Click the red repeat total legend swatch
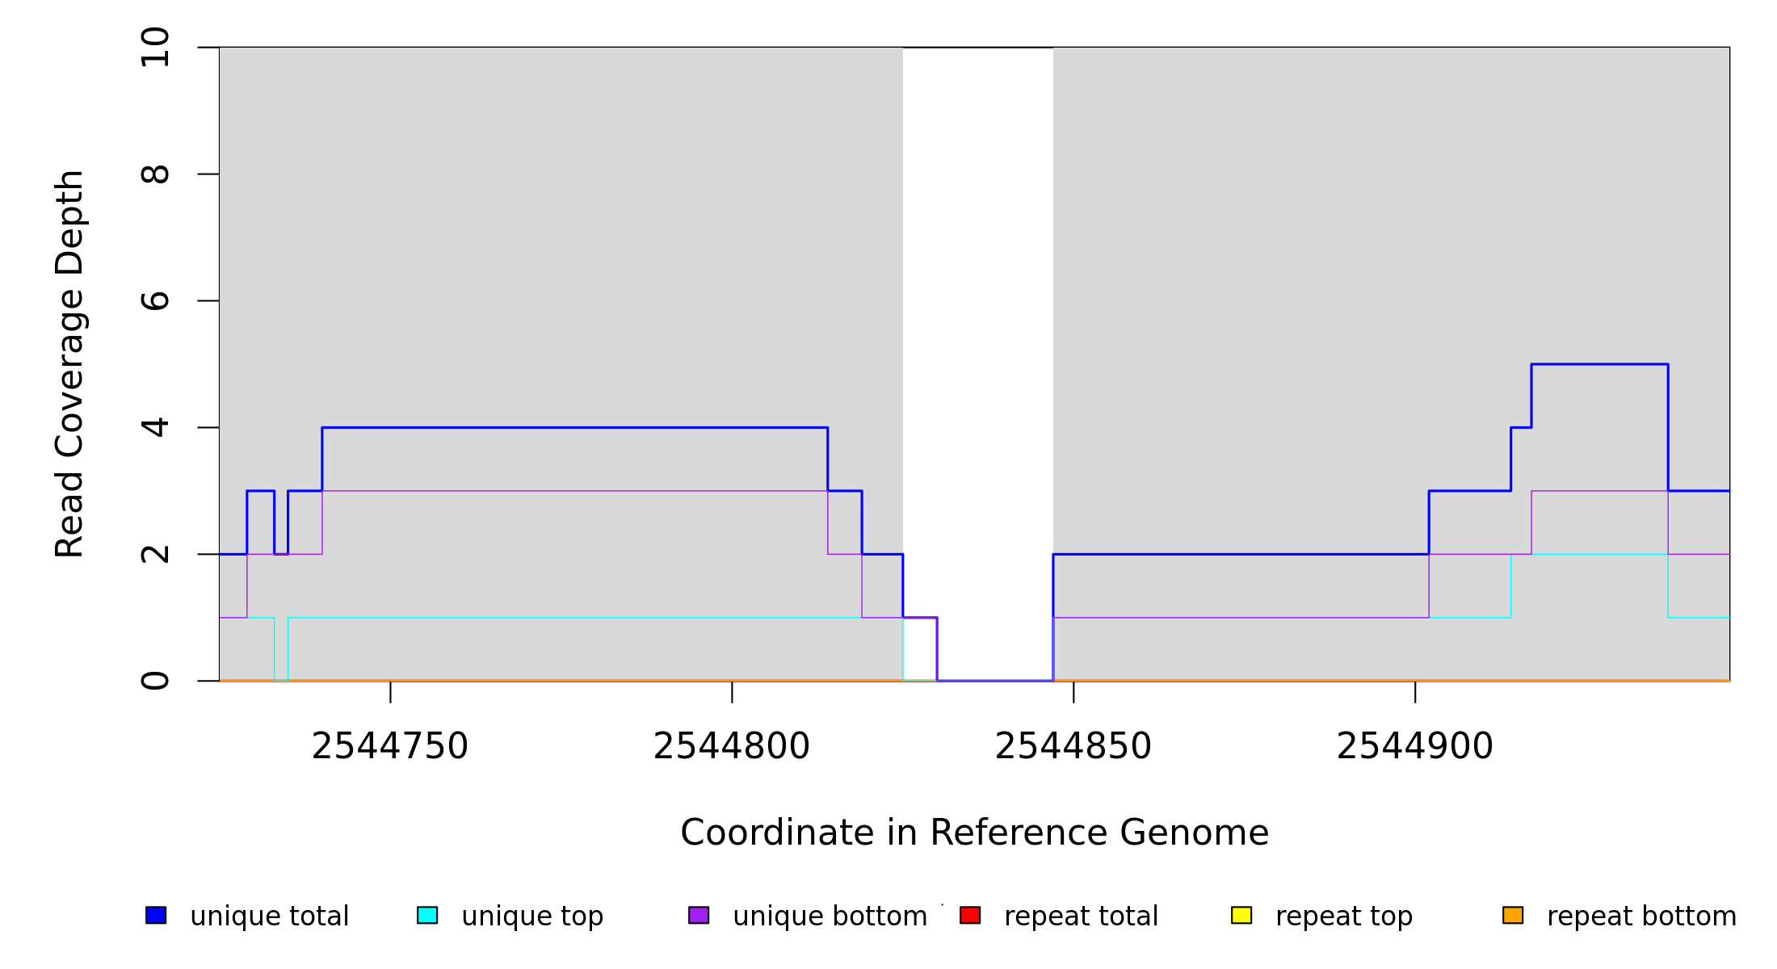The height and width of the screenshot is (969, 1777). point(970,915)
